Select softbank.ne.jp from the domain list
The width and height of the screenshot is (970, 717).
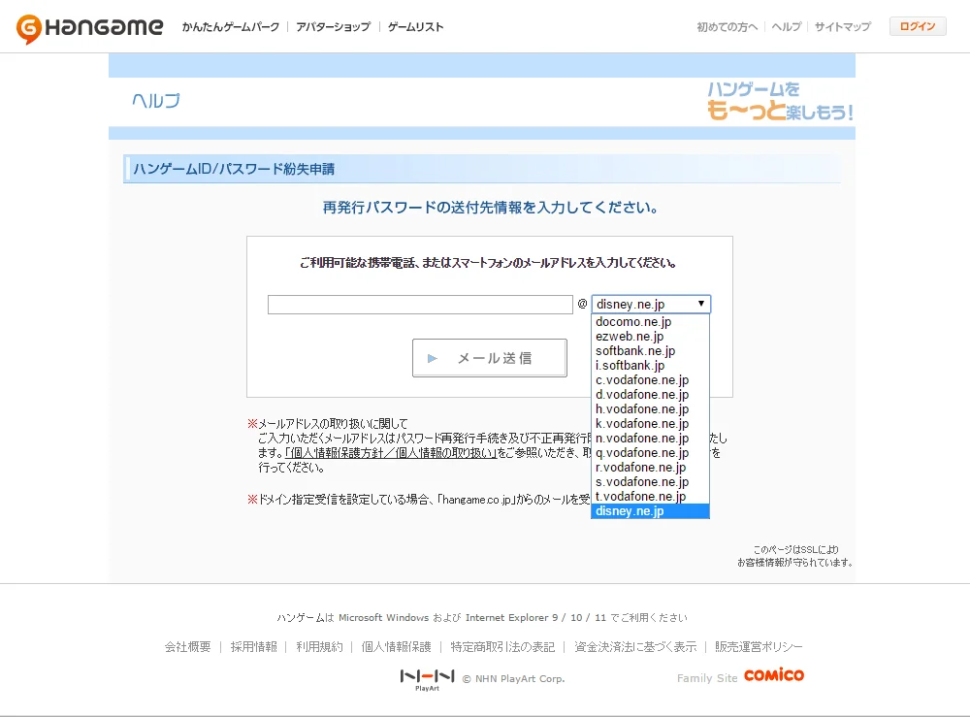(x=650, y=351)
